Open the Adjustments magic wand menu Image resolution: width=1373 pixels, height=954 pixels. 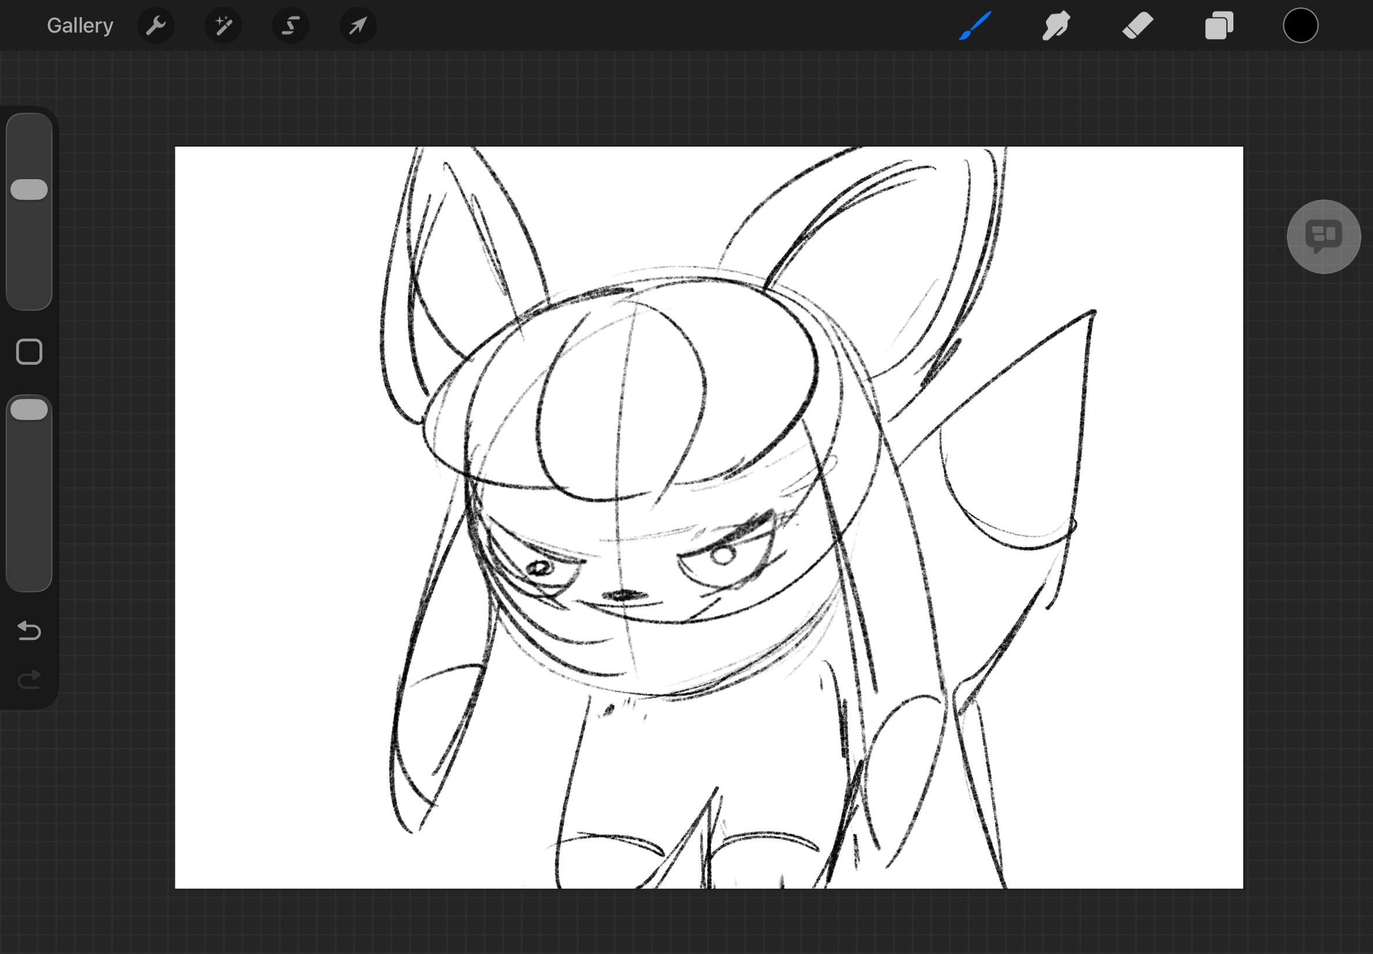pyautogui.click(x=223, y=26)
